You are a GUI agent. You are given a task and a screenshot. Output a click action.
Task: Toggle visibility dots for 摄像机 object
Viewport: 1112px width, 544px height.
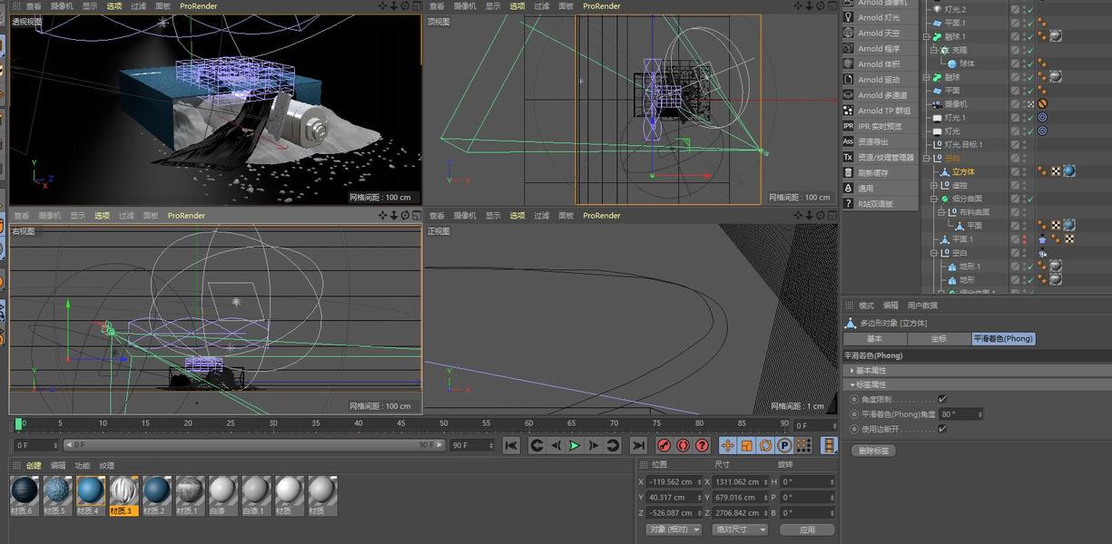click(x=1024, y=104)
